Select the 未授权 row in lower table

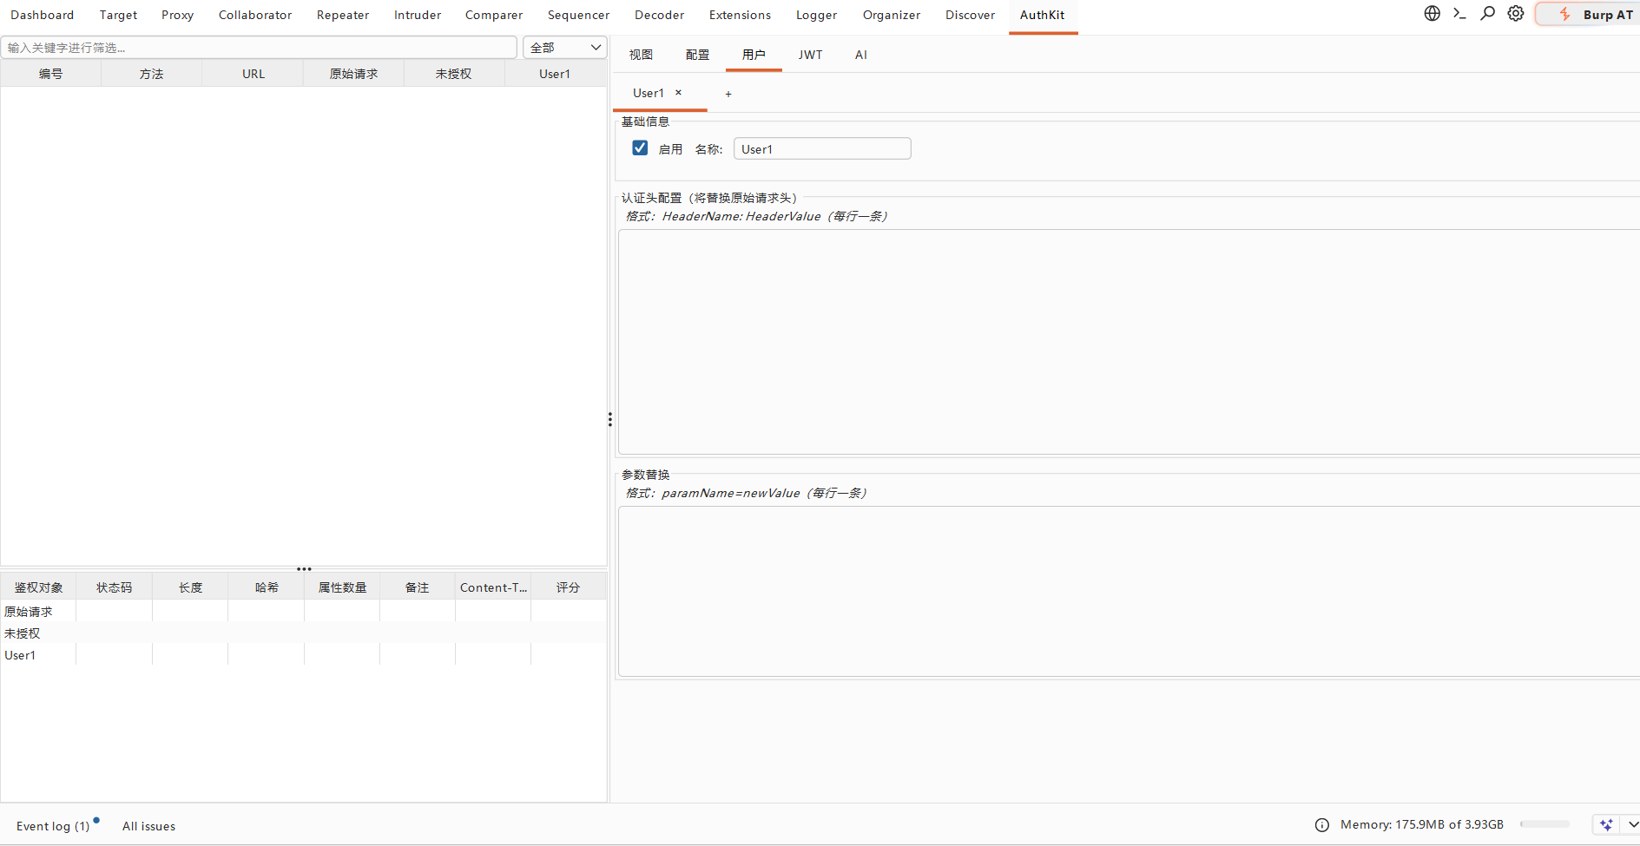point(304,633)
